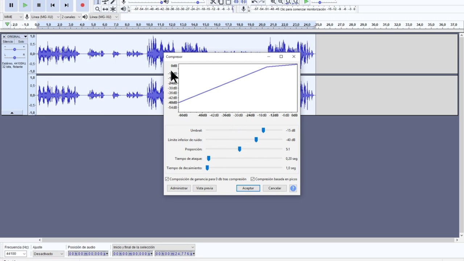Click Clic para comenzar monitorización meter
Viewport: 464px width, 261px height.
pyautogui.click(x=303, y=9)
